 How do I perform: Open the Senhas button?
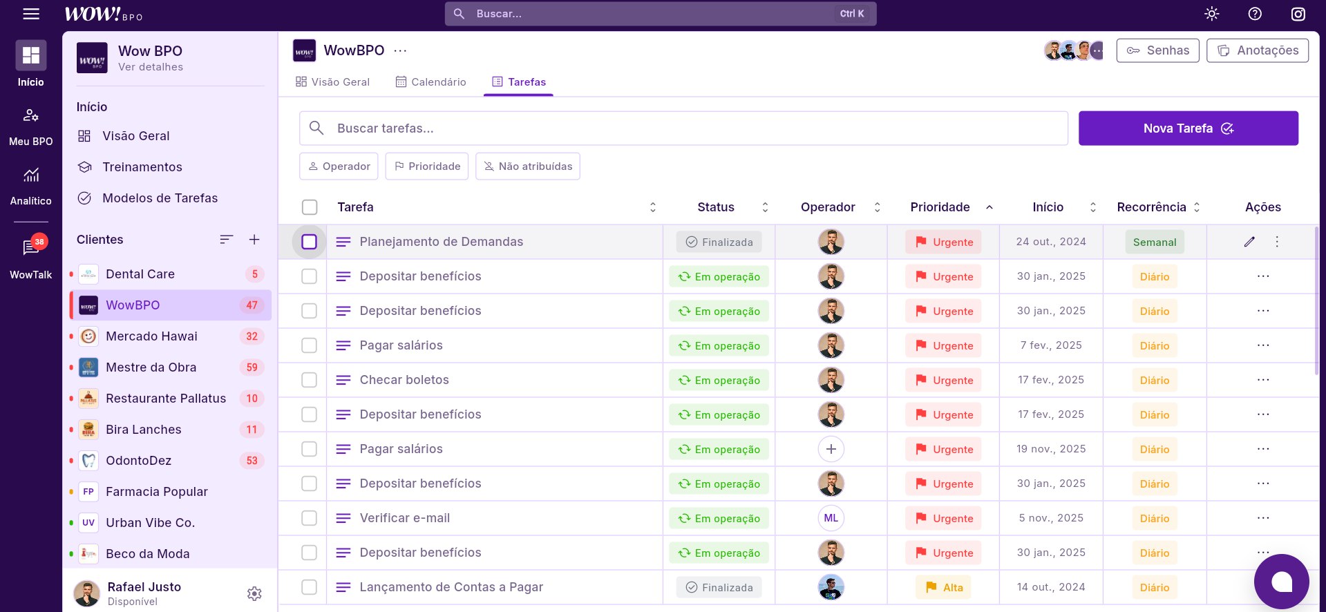(x=1157, y=50)
